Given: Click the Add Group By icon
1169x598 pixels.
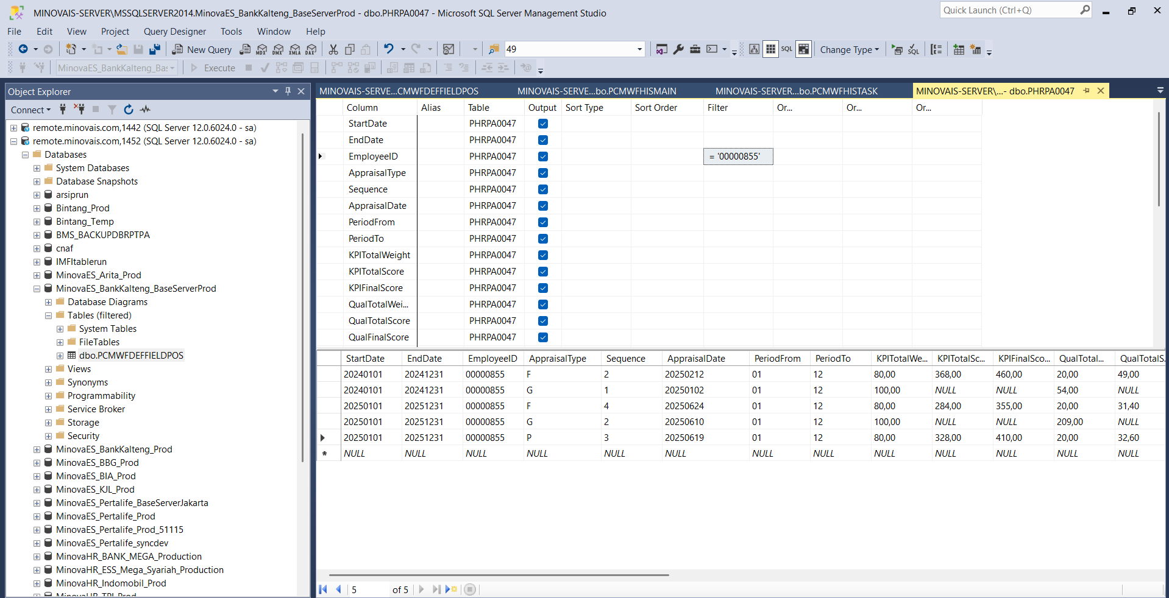Looking at the screenshot, I should [x=936, y=49].
